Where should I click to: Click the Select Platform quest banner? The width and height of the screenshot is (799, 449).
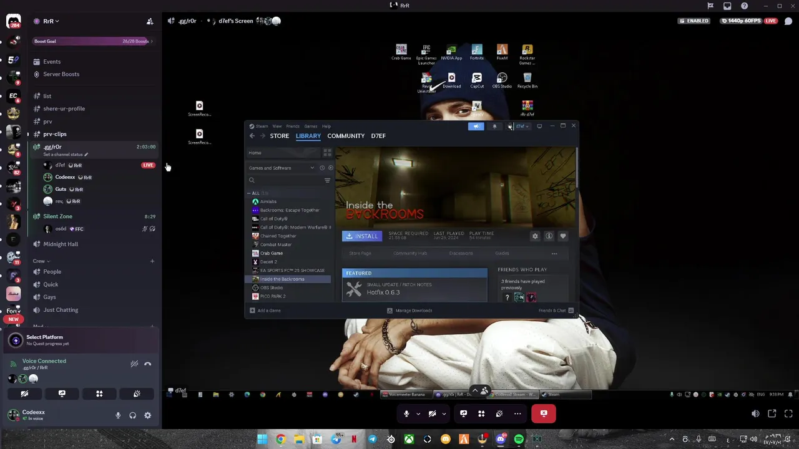tap(81, 340)
